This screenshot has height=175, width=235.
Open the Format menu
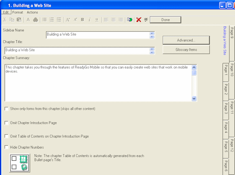click(x=18, y=12)
